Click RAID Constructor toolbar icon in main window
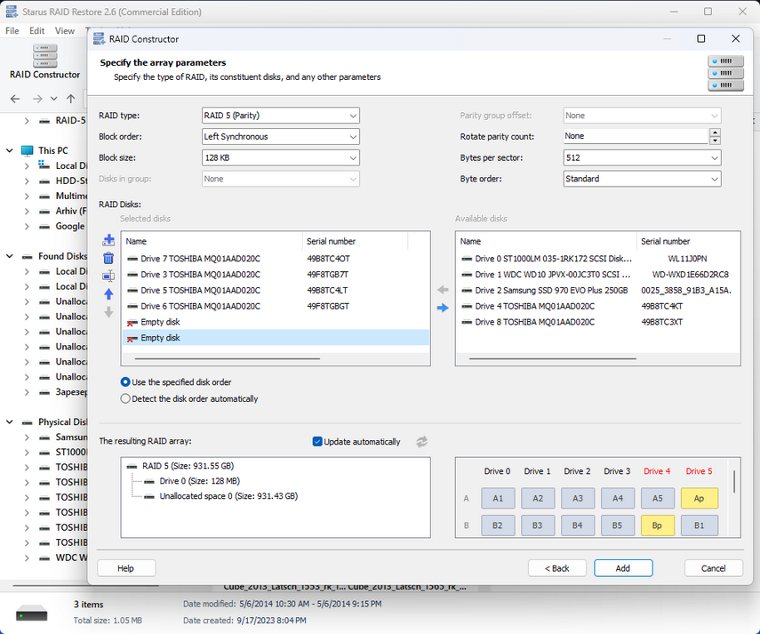Image resolution: width=760 pixels, height=634 pixels. point(44,62)
